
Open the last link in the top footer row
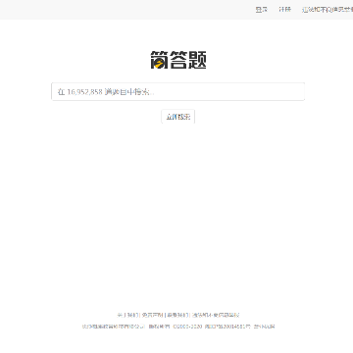pos(216,315)
